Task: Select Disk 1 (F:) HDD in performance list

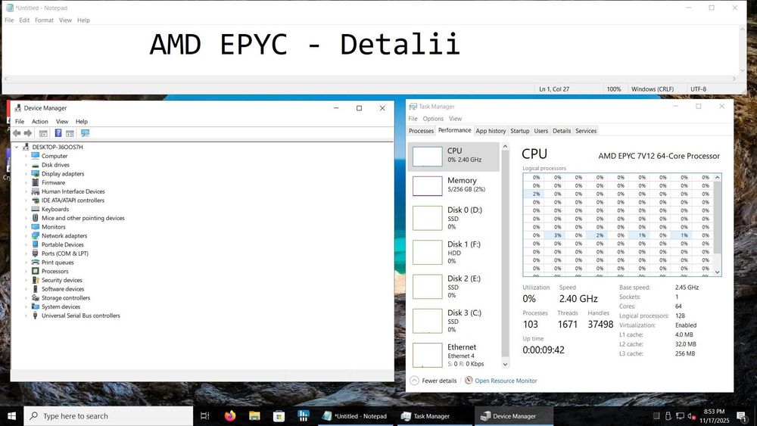Action: pyautogui.click(x=453, y=252)
